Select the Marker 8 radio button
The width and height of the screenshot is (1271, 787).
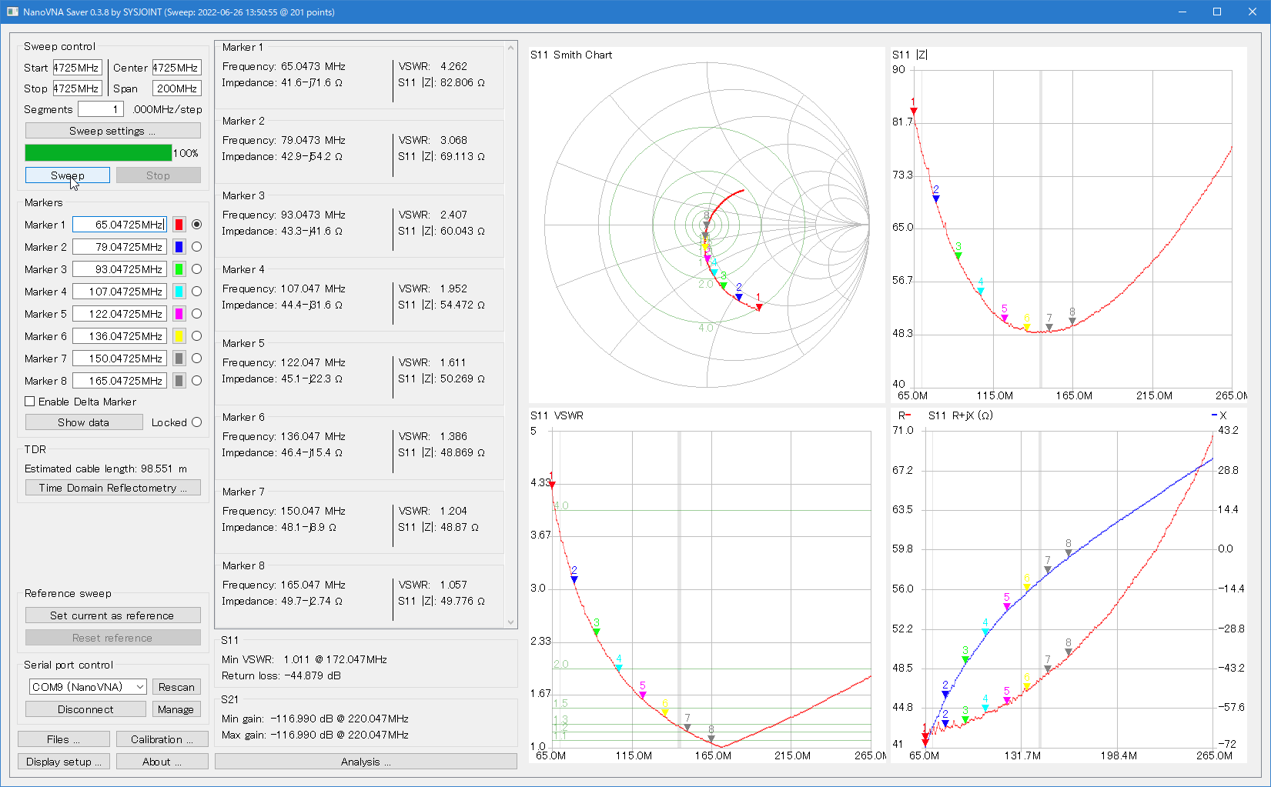197,381
